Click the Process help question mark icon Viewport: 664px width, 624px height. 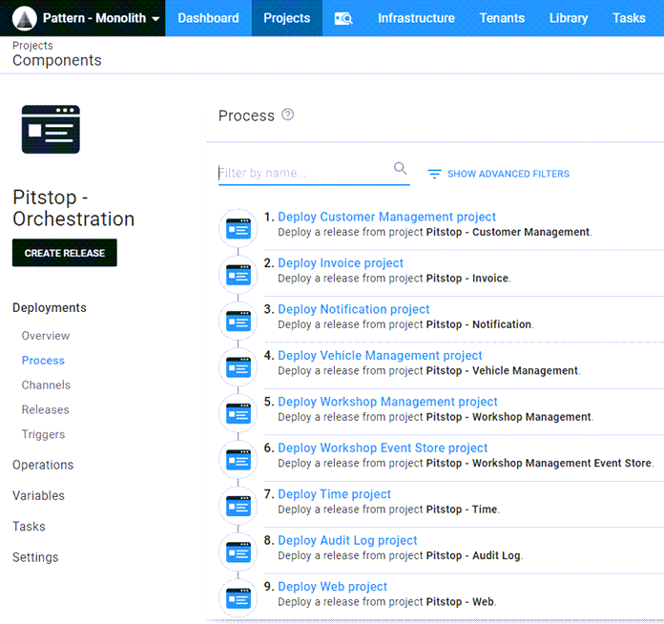288,115
